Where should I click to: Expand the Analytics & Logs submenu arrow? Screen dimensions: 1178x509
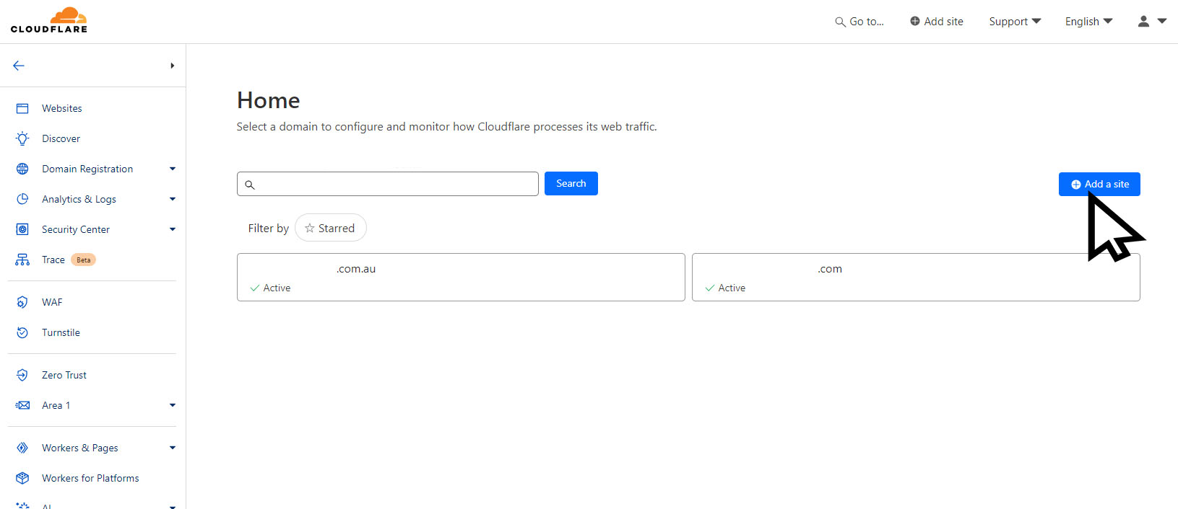(x=173, y=199)
